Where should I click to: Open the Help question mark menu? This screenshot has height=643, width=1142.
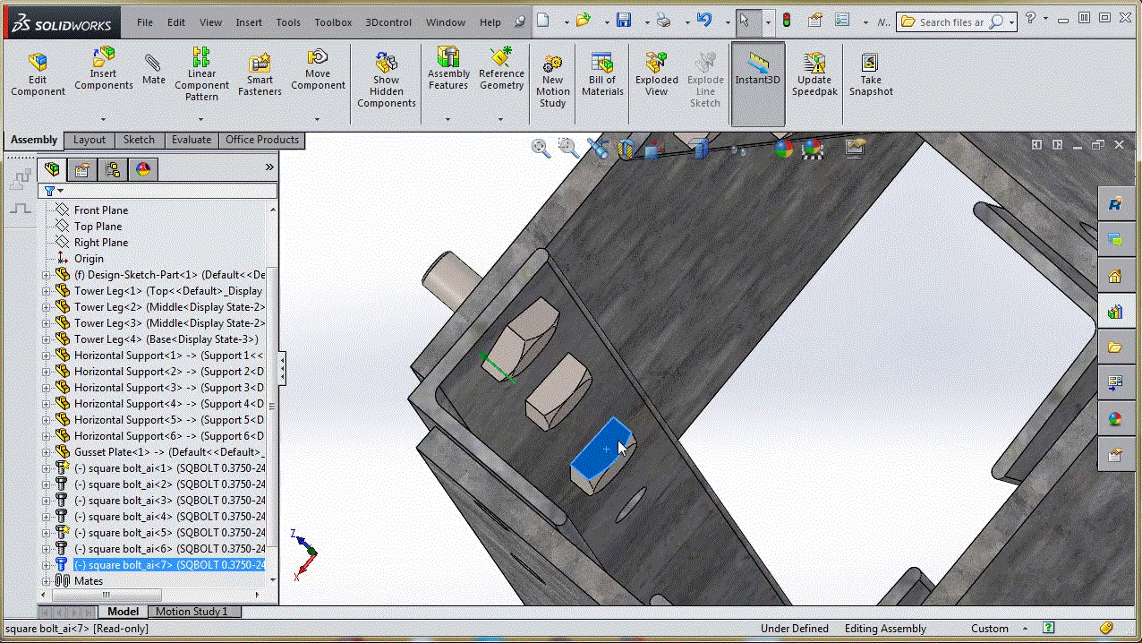click(1029, 18)
